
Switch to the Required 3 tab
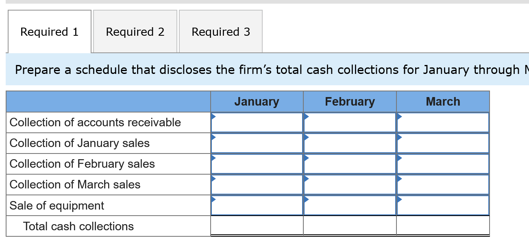pos(221,31)
